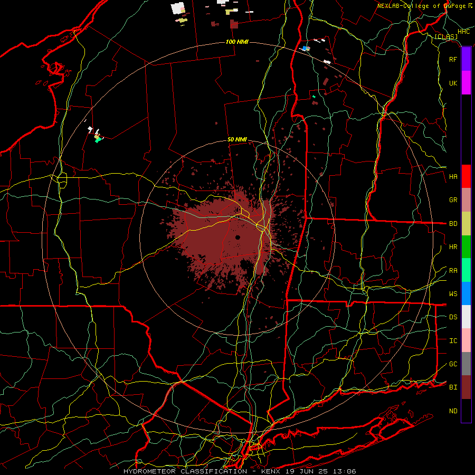Click the RA legend label
Viewport: 475px width, 475px height.
click(x=453, y=271)
